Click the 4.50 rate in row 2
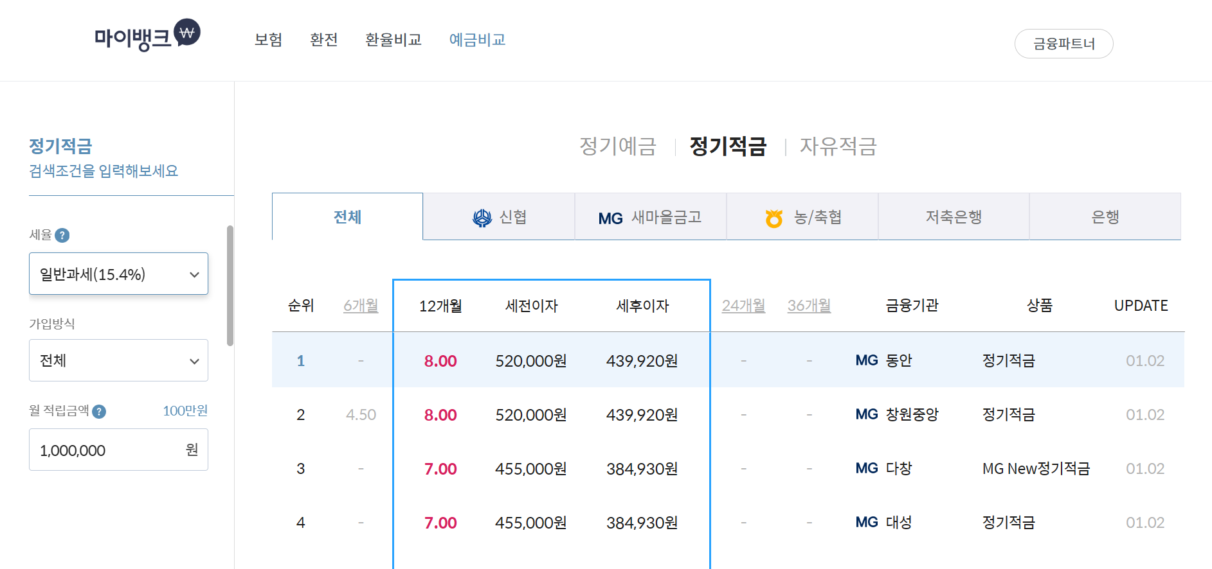Screen dimensions: 1212x569 (x=361, y=415)
